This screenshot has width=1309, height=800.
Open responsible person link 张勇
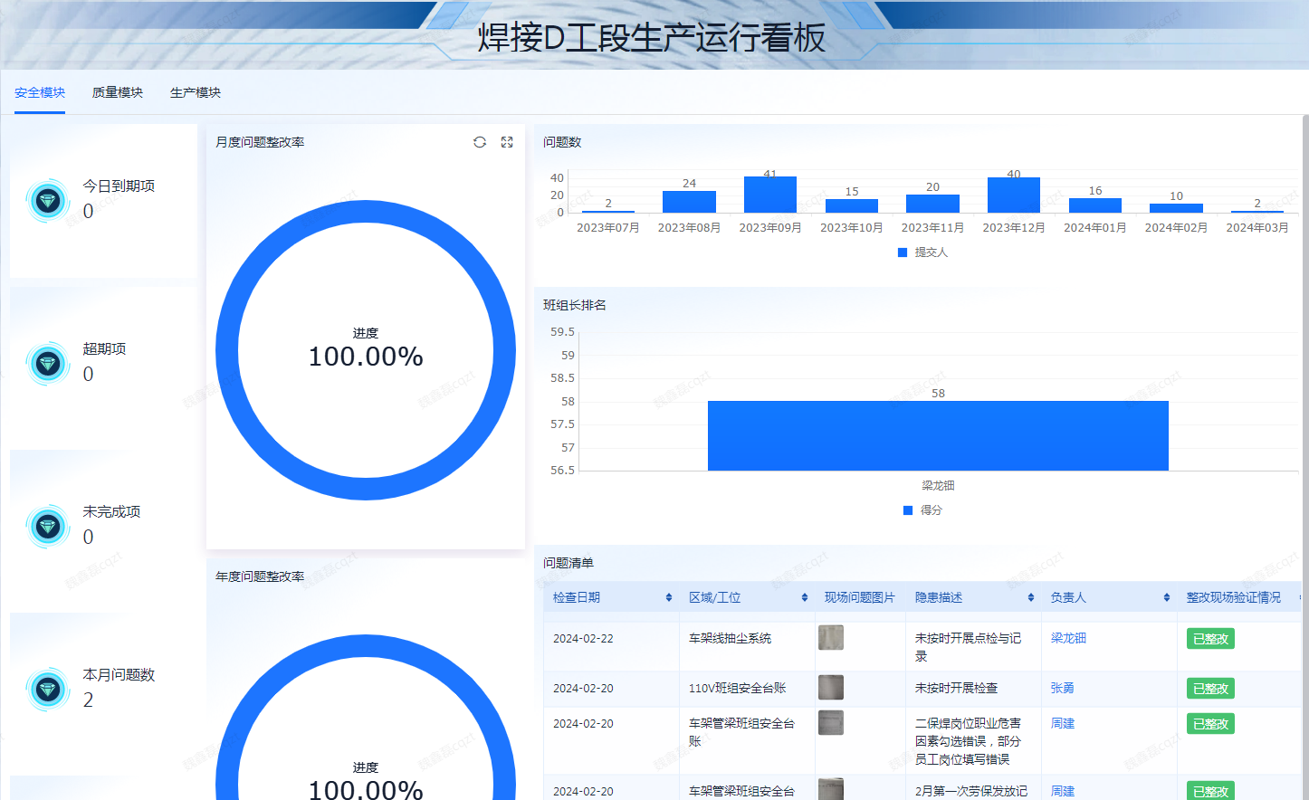(1061, 688)
